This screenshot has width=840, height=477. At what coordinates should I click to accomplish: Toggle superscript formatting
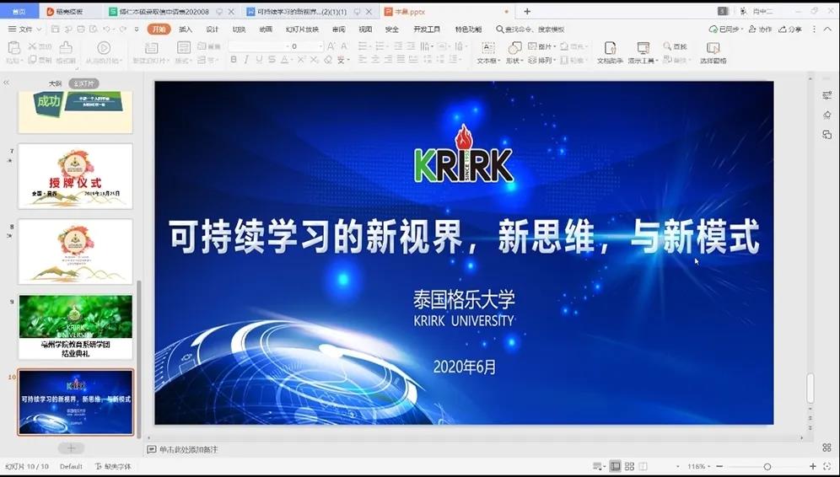click(x=304, y=60)
